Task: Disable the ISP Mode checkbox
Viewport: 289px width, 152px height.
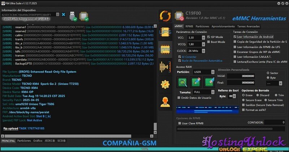Action: pos(209,37)
